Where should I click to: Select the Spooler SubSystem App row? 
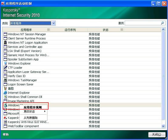[82, 59]
